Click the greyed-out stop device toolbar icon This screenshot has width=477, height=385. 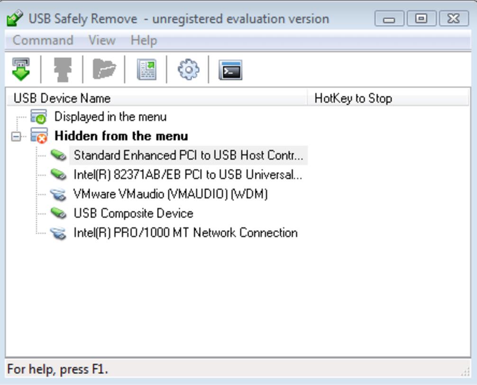pyautogui.click(x=63, y=70)
